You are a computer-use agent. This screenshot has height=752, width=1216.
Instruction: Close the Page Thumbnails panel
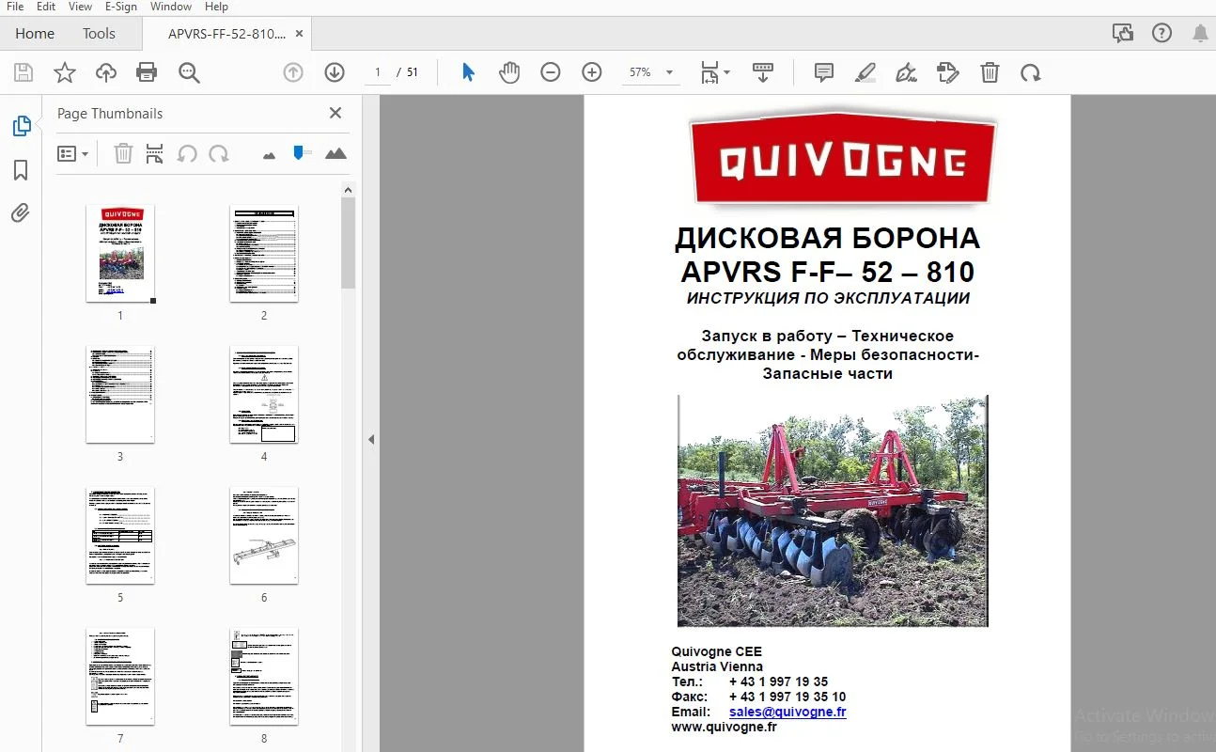pos(335,113)
